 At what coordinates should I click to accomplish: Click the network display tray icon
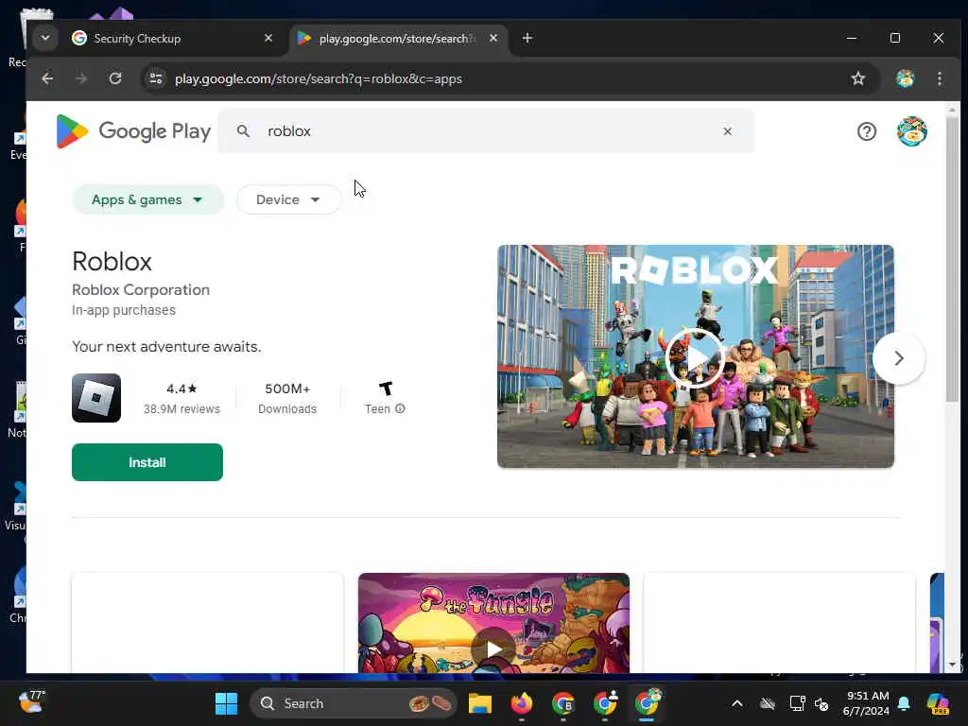point(797,703)
